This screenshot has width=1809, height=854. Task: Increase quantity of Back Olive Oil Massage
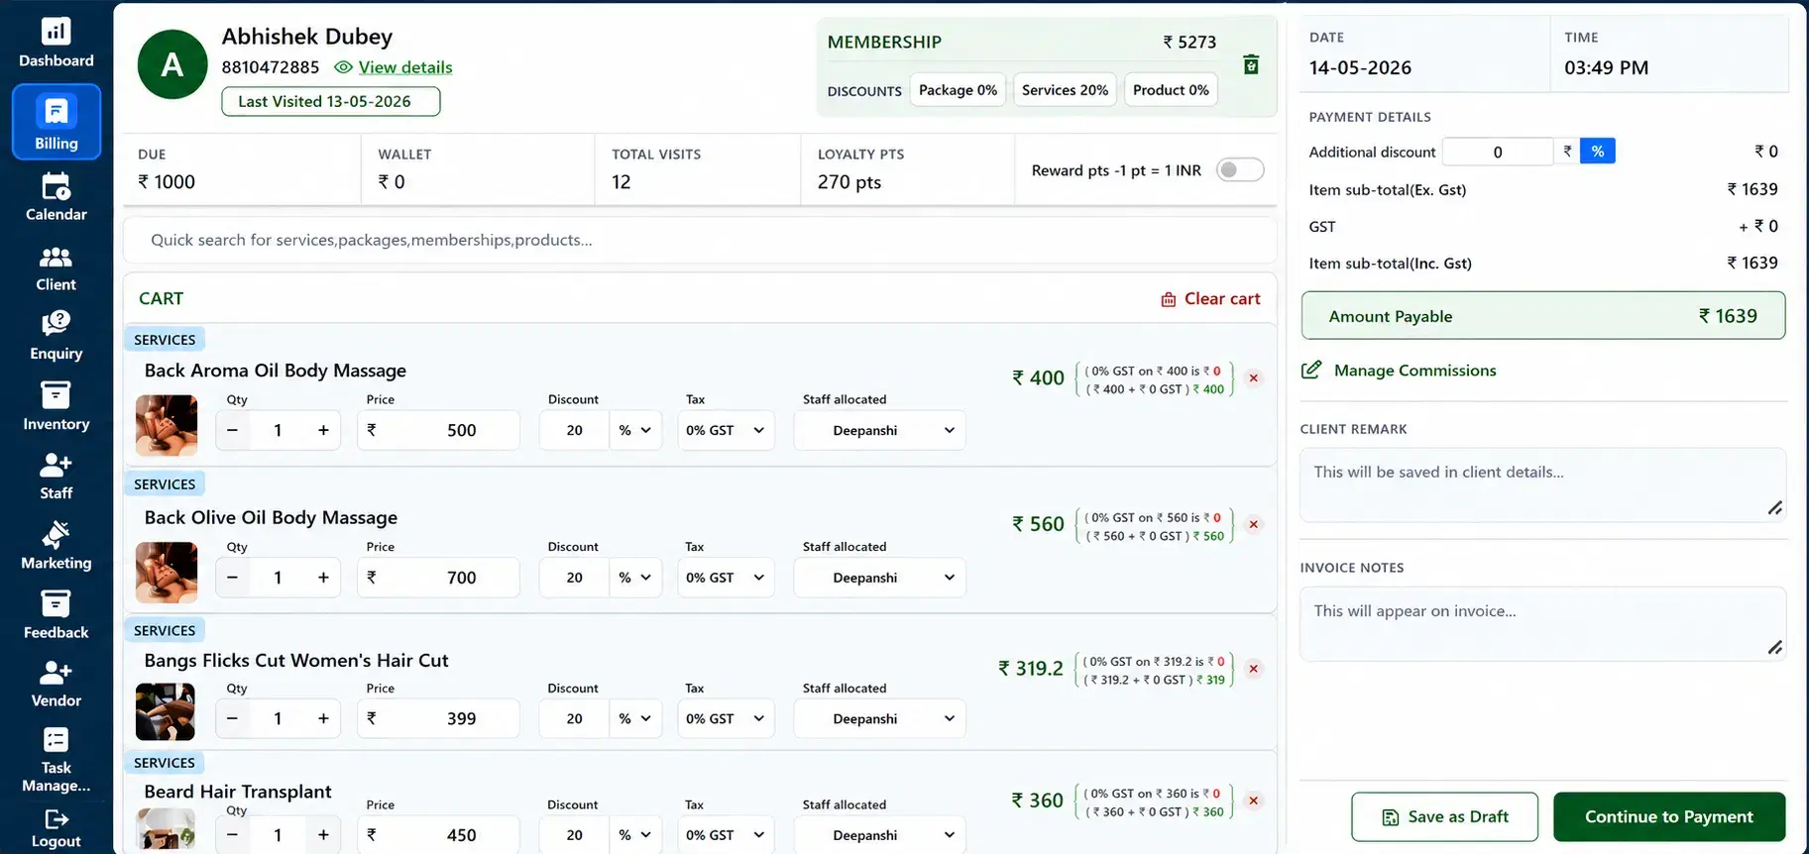point(323,578)
